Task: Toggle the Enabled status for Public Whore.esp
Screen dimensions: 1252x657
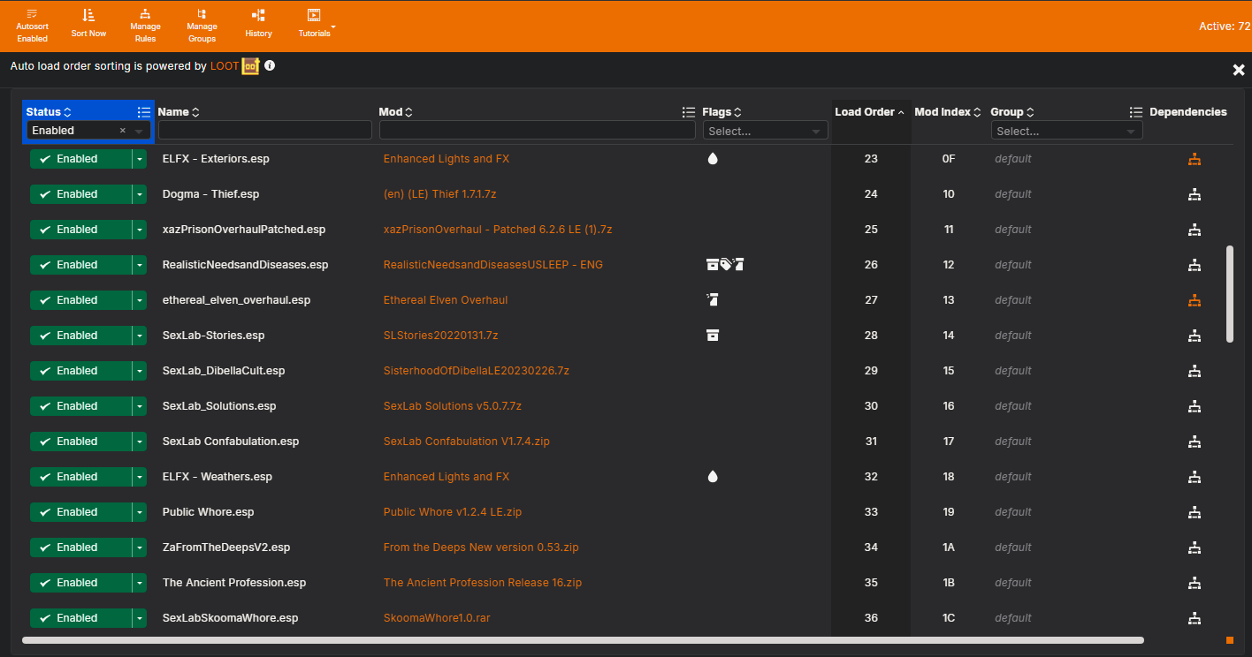Action: click(80, 512)
